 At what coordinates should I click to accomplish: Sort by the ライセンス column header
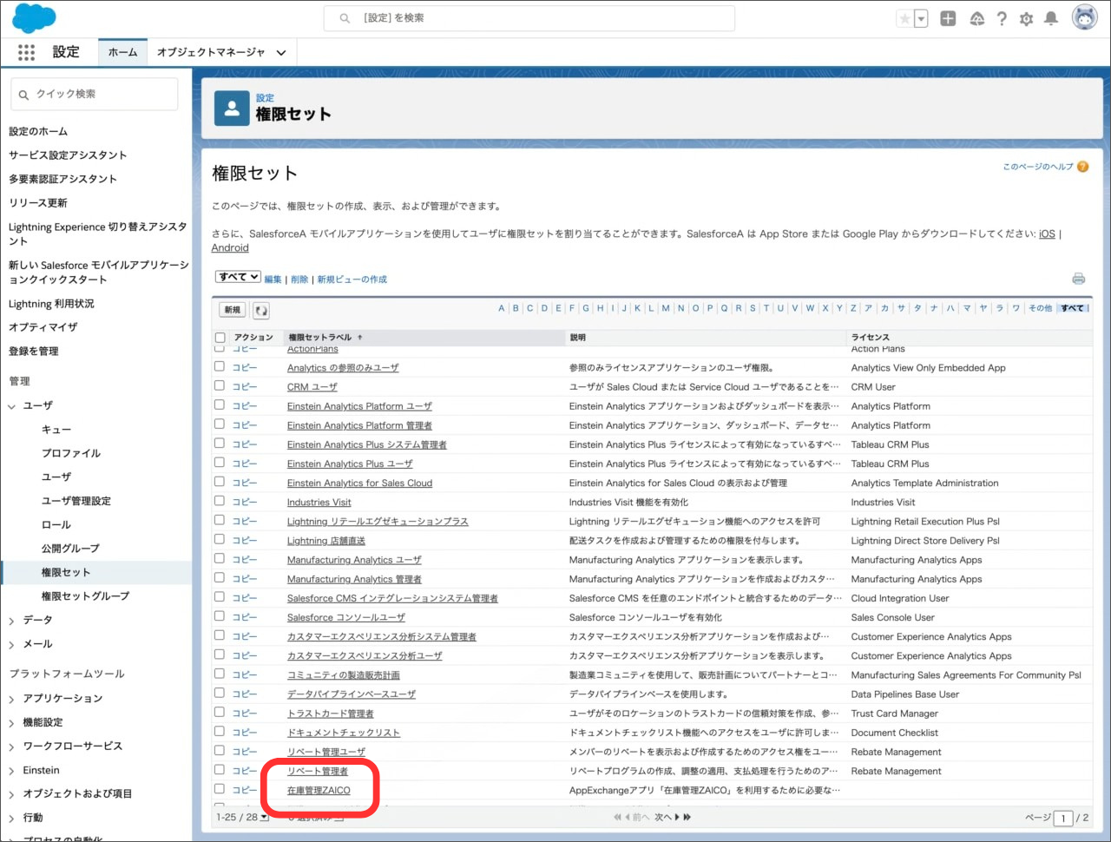pos(870,338)
